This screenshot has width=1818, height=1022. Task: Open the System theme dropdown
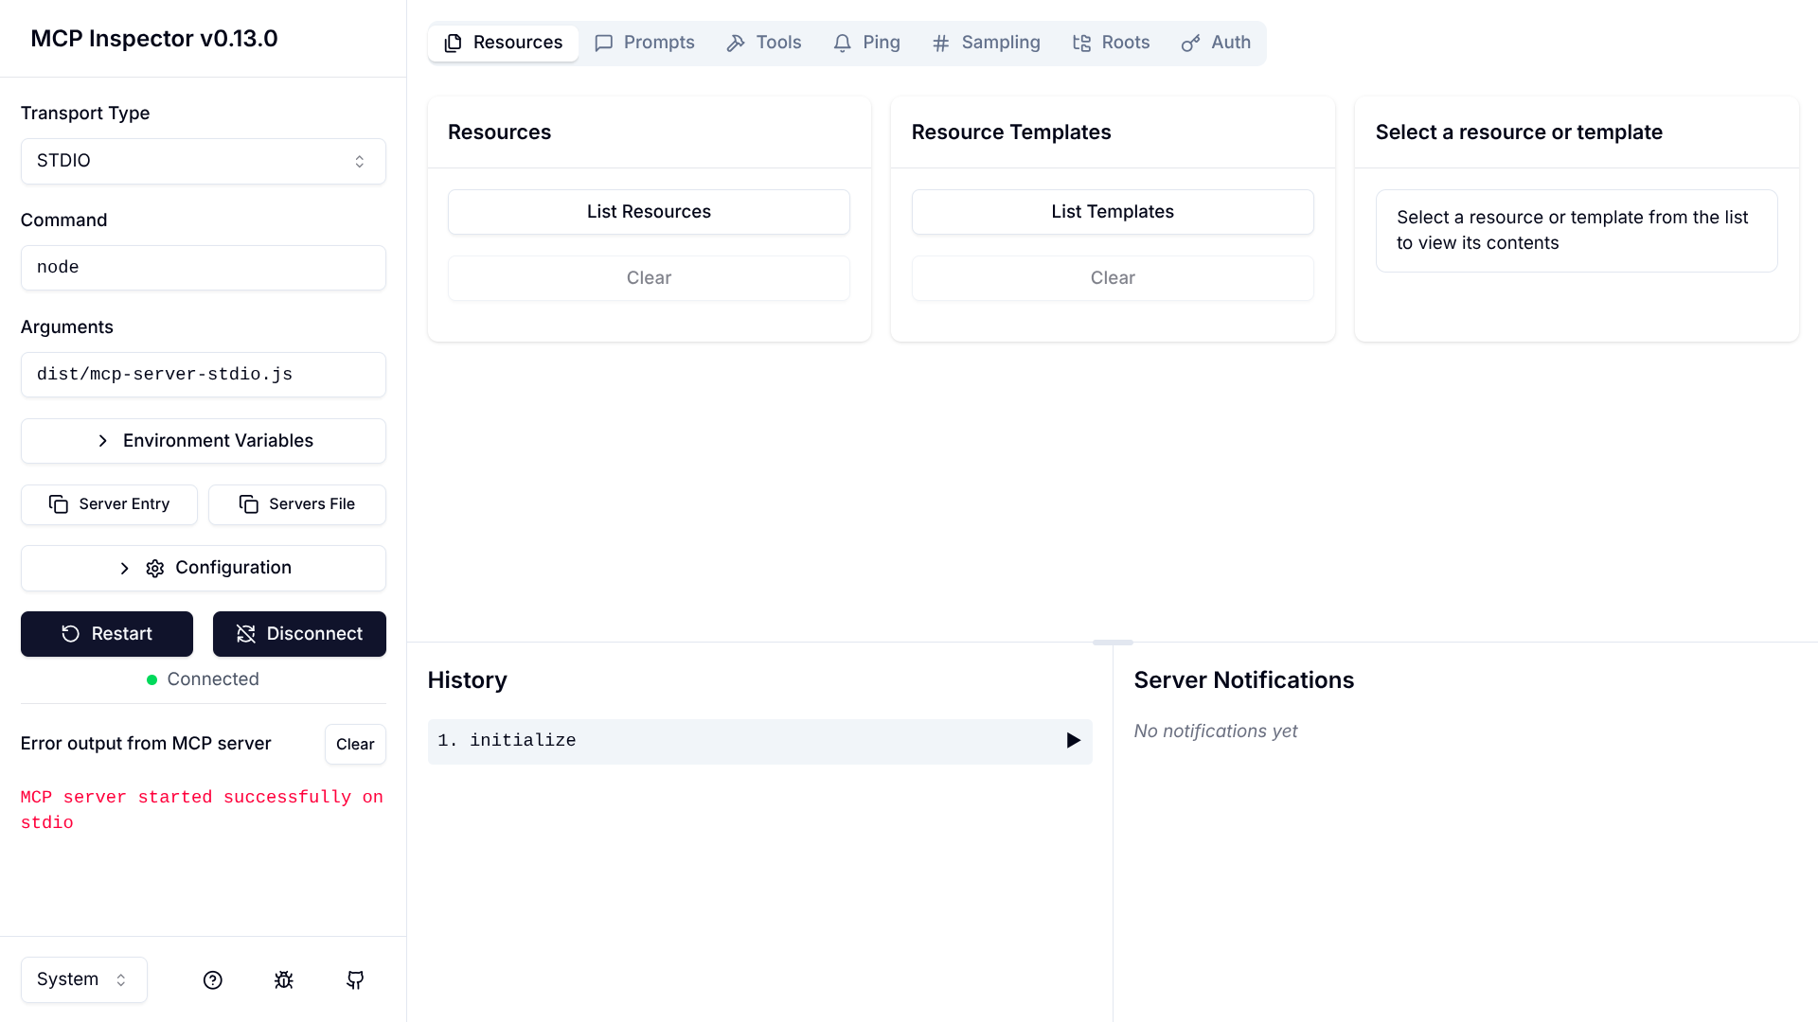coord(84,979)
